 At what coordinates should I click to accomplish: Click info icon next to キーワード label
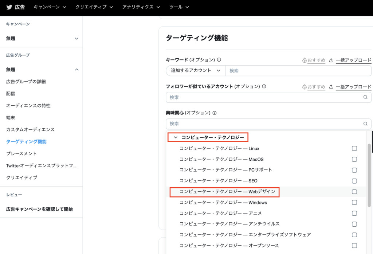pos(219,60)
